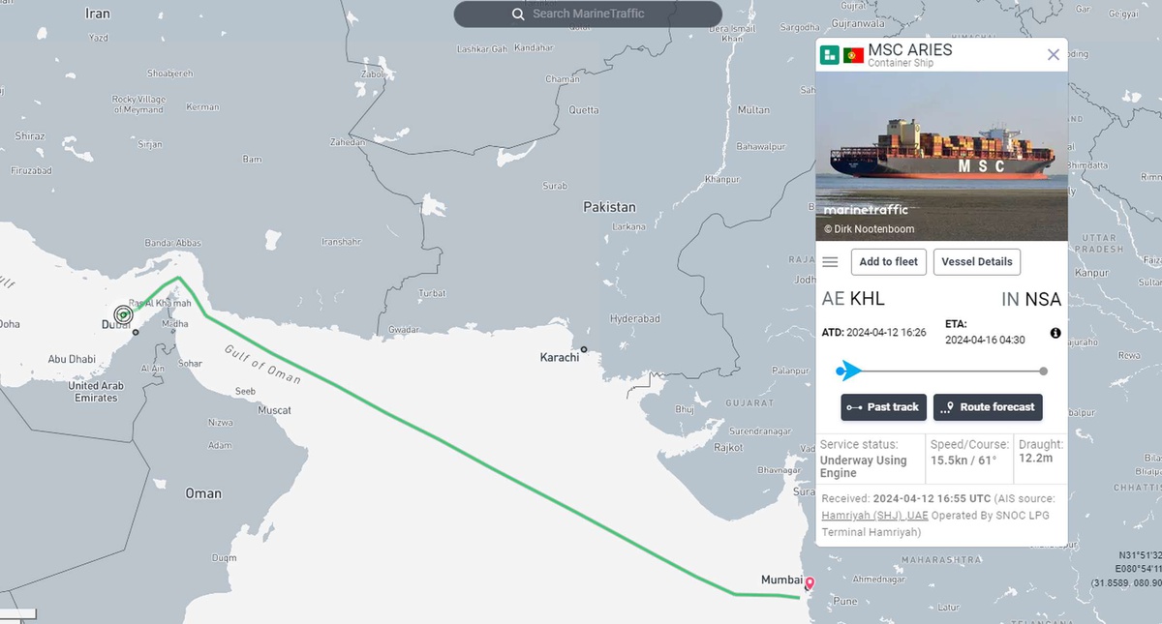Click the IN NSA destination port
The image size is (1162, 624).
click(1030, 299)
